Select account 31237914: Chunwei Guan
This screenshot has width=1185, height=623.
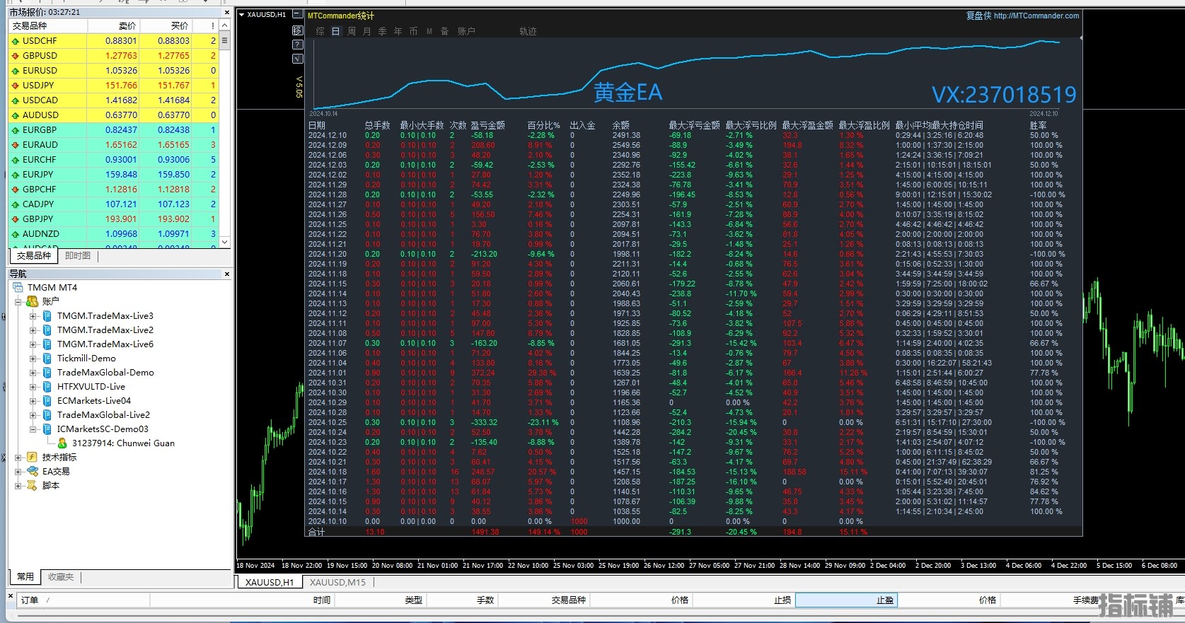123,443
